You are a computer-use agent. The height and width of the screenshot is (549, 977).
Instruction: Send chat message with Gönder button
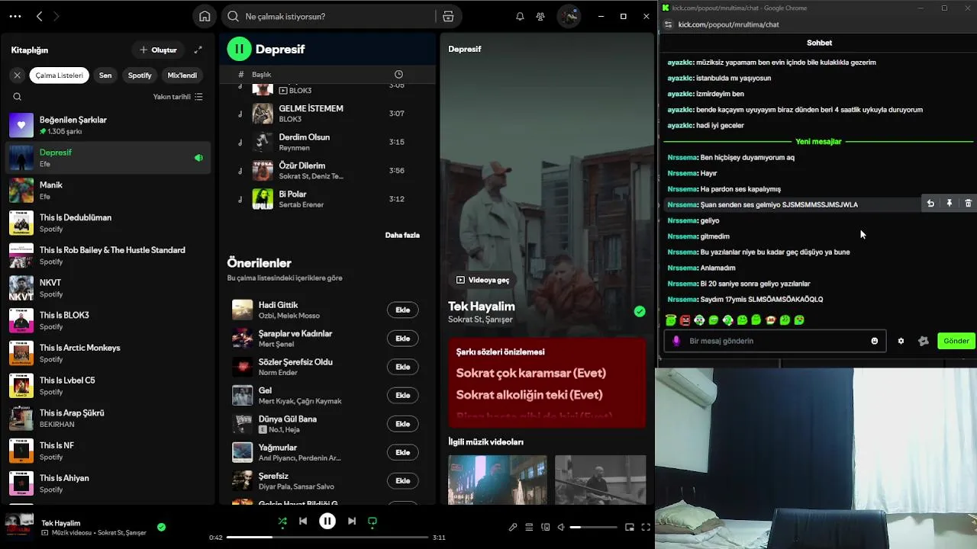click(956, 341)
